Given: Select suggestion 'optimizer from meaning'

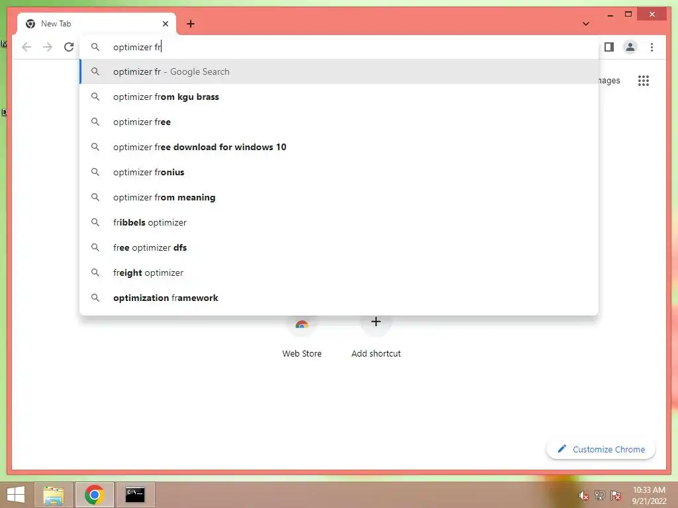Looking at the screenshot, I should (339, 197).
